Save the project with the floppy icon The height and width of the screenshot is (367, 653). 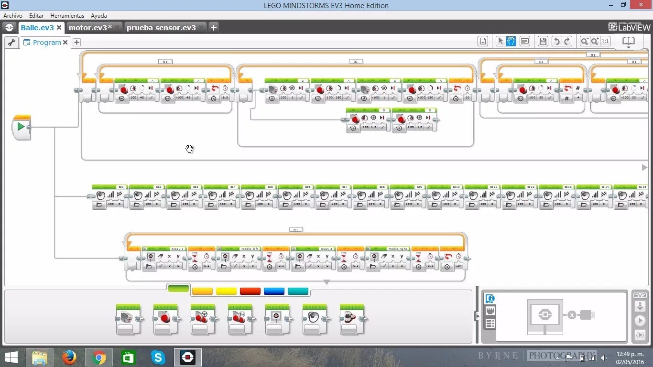(x=543, y=42)
